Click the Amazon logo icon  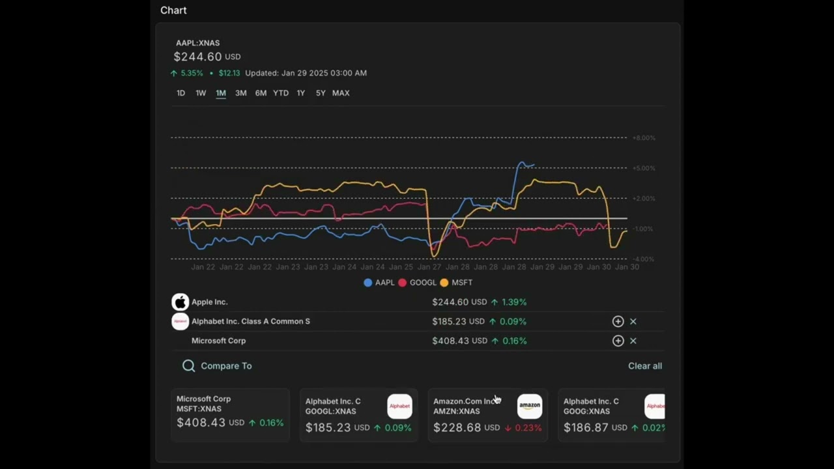pyautogui.click(x=529, y=406)
